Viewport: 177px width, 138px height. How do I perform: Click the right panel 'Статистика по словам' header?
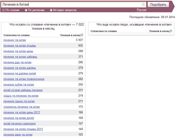104,31
